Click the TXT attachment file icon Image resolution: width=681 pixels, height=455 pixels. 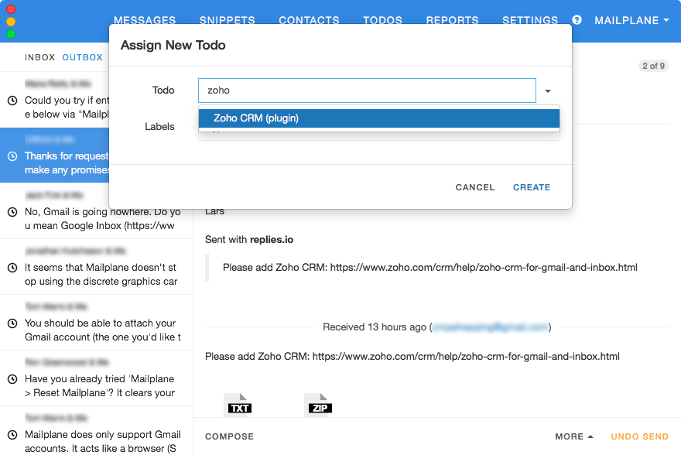coord(238,404)
